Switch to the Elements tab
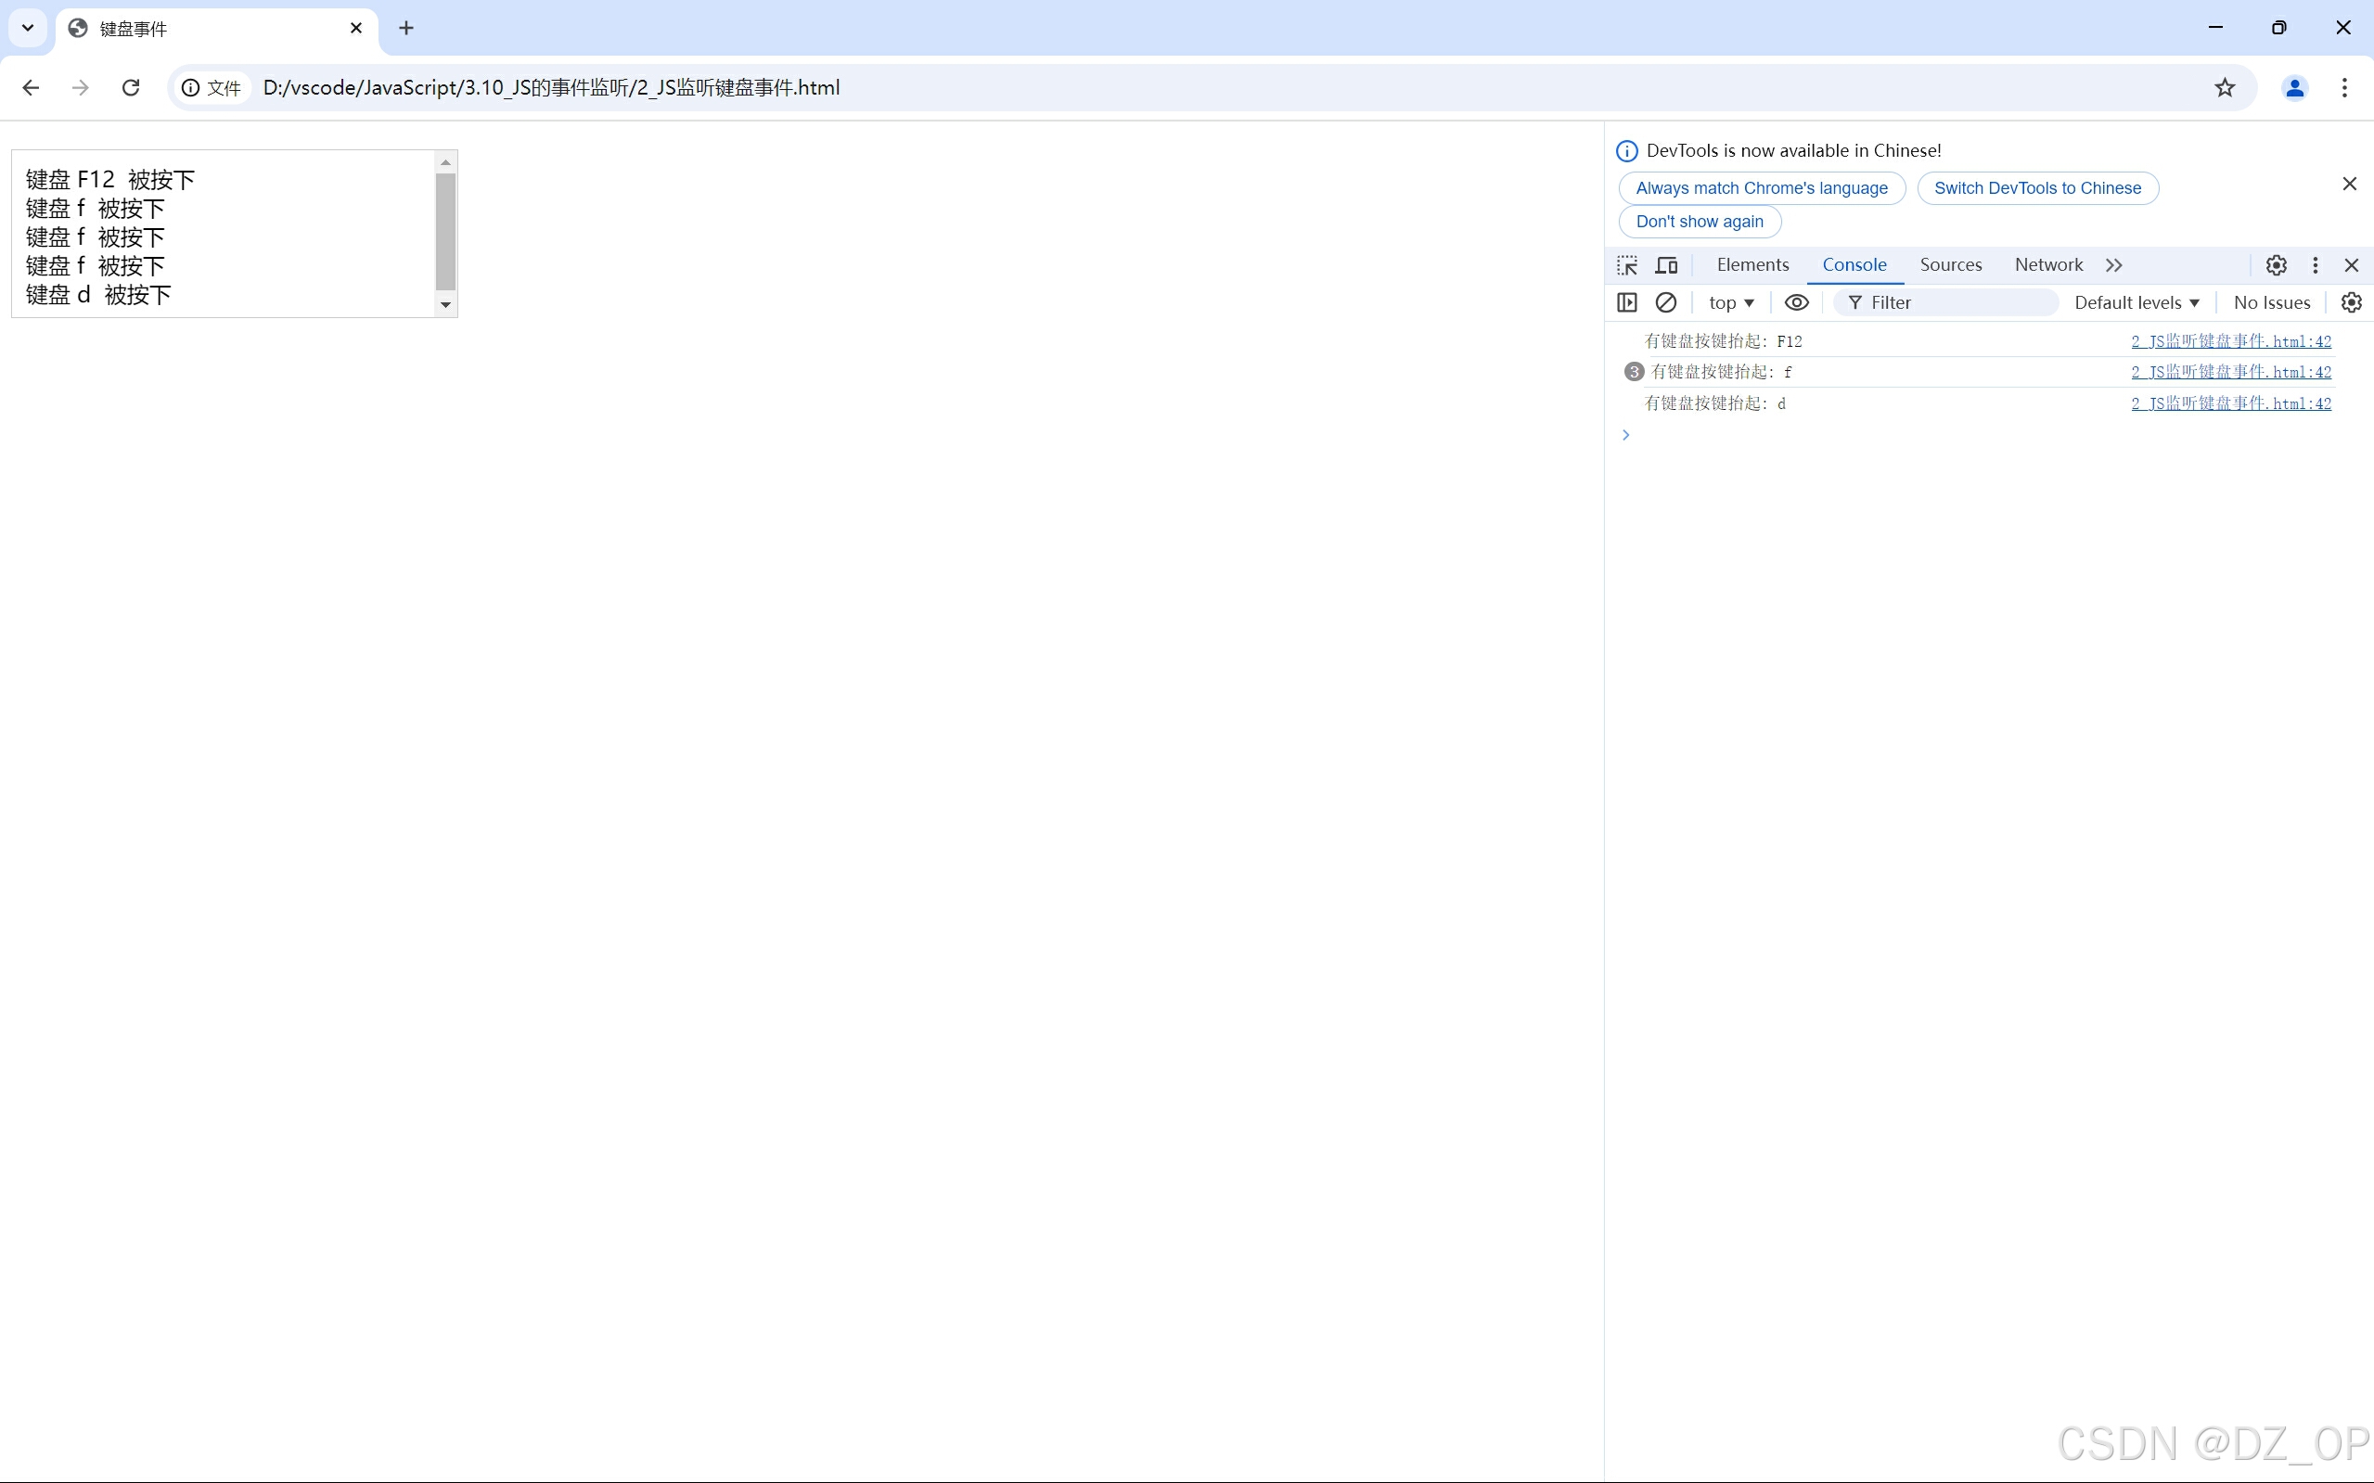 pyautogui.click(x=1752, y=265)
